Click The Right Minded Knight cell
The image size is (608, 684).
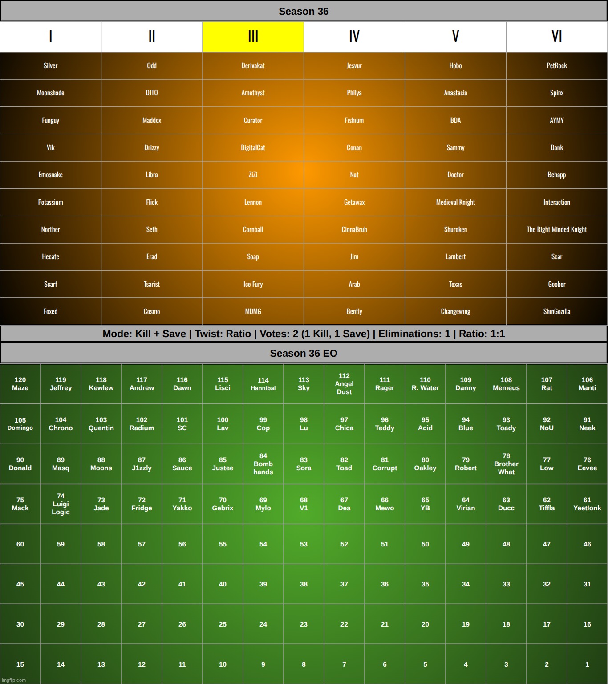pos(556,229)
